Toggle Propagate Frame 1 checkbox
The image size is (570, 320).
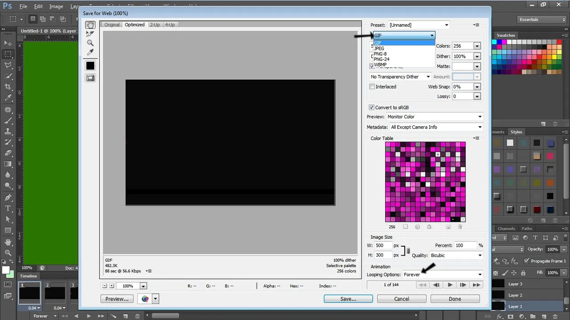tap(527, 261)
